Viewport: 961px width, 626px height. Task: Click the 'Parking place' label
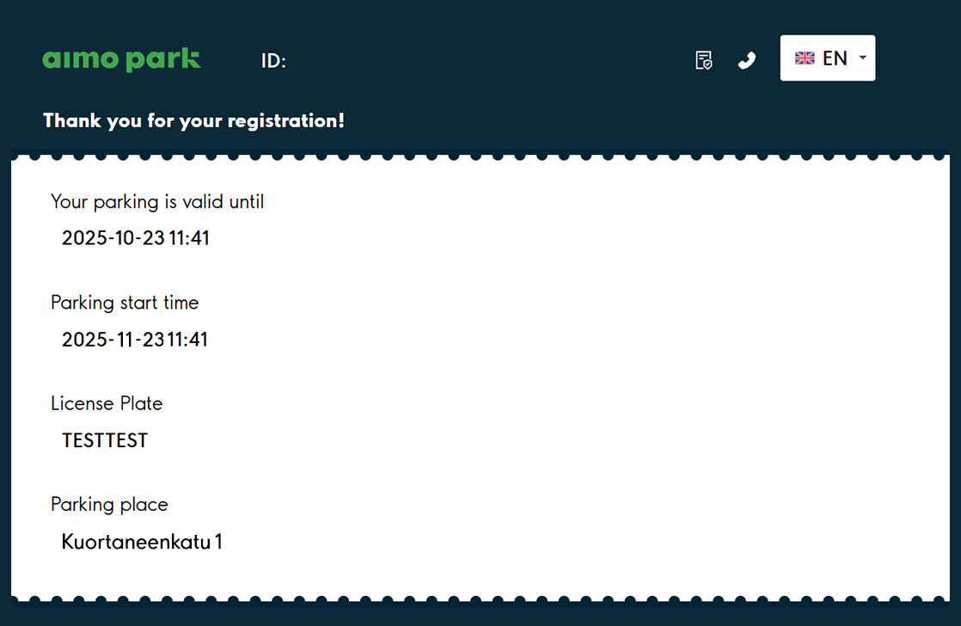pyautogui.click(x=109, y=504)
